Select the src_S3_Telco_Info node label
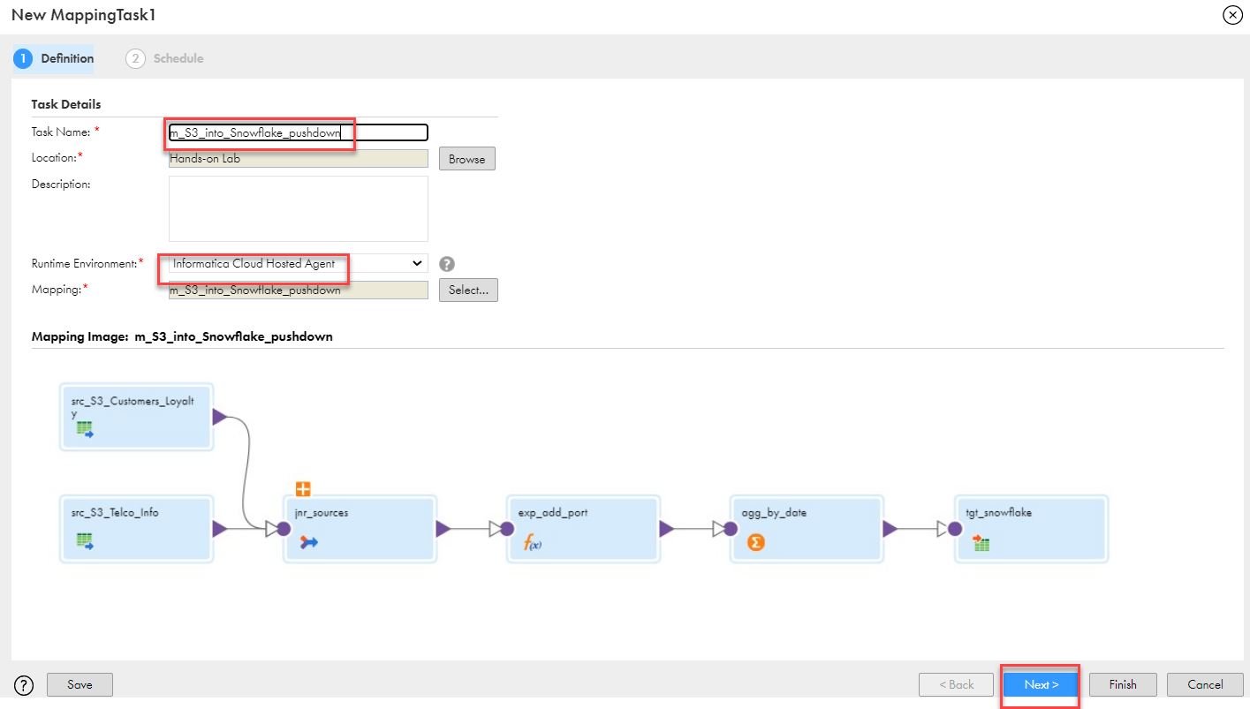The width and height of the screenshot is (1250, 709). [x=116, y=512]
